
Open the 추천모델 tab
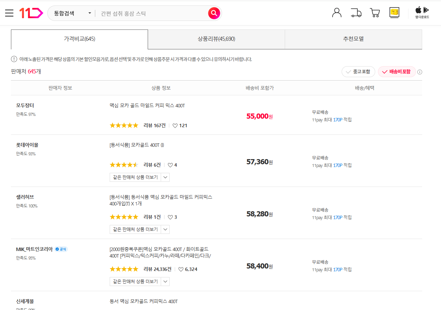[x=353, y=39]
